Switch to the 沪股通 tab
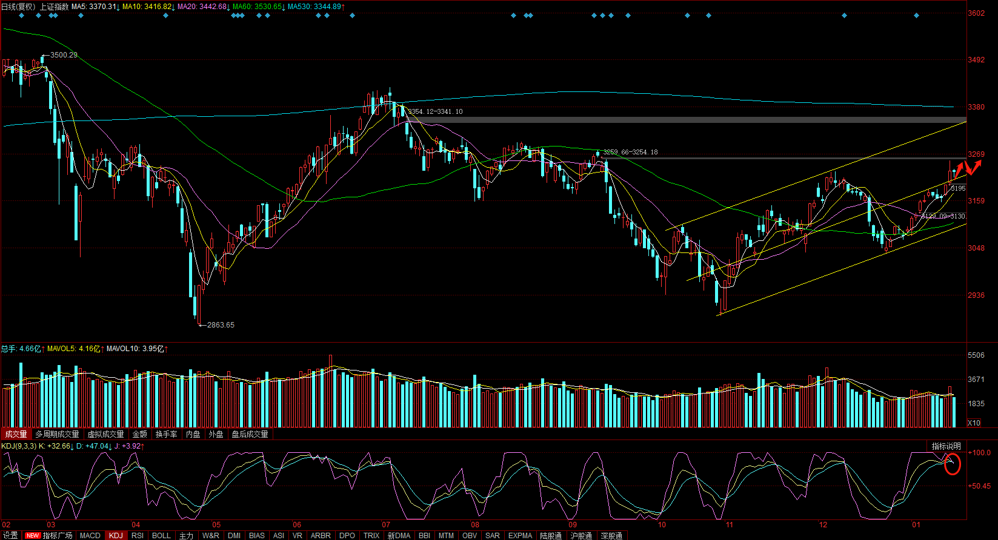The image size is (998, 540). (581, 536)
